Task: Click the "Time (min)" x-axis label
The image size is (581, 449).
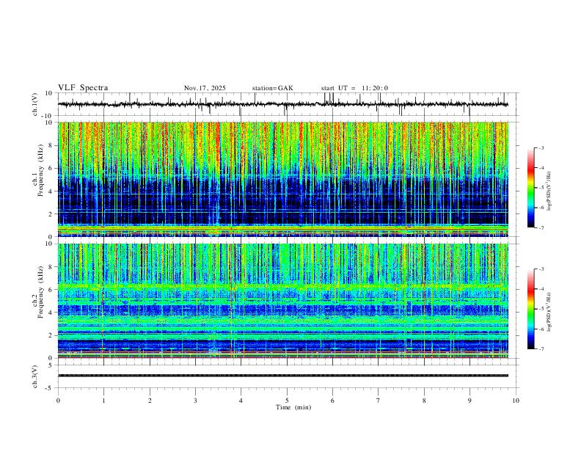Action: coord(293,407)
